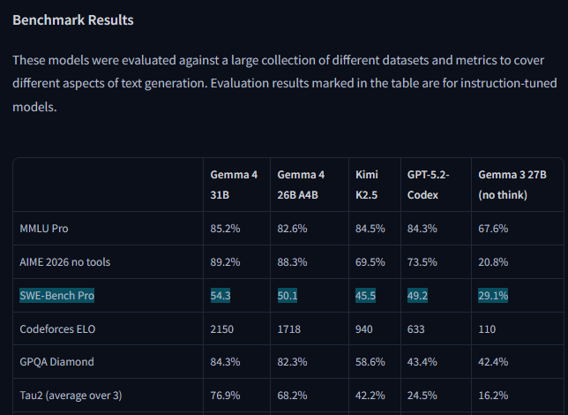Click the 1718 Codeforces ELO value
This screenshot has width=568, height=415.
(x=288, y=329)
